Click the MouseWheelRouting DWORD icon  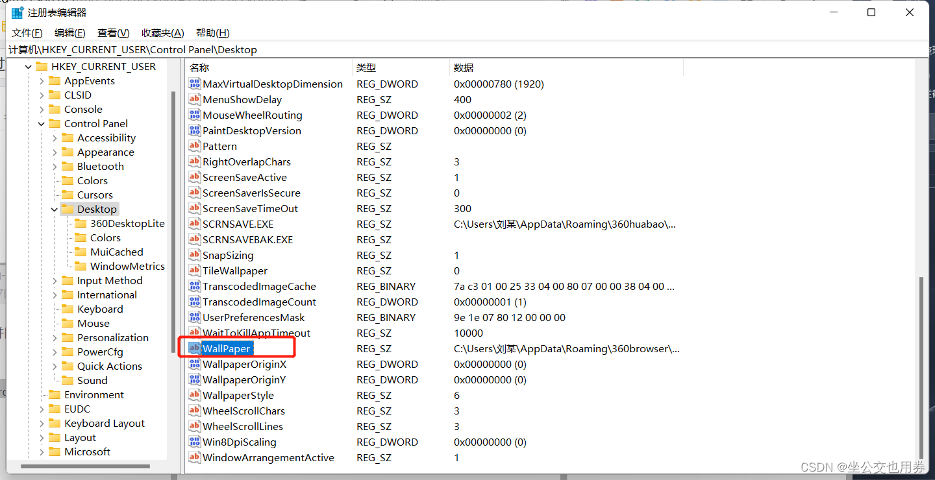[x=194, y=115]
